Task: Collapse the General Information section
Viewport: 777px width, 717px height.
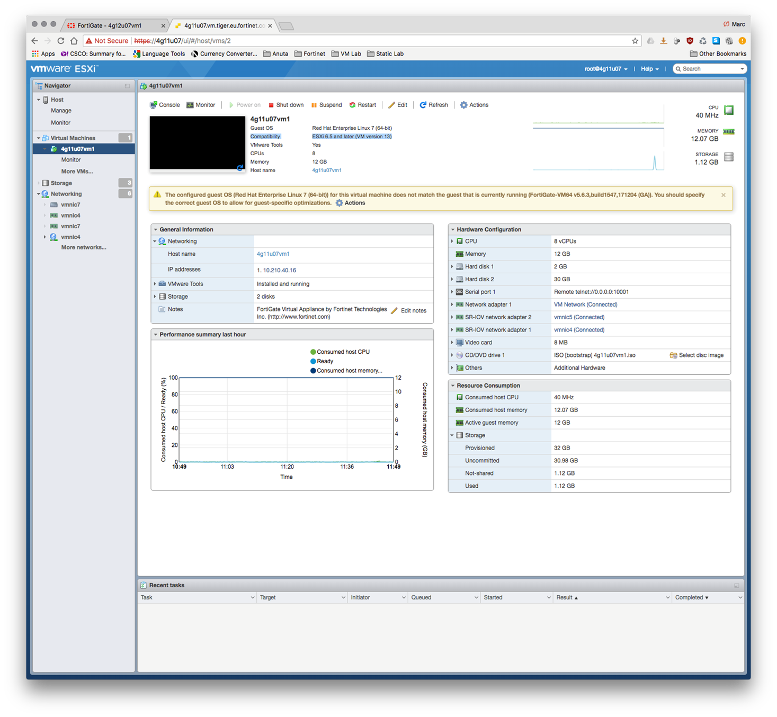Action: pos(156,229)
